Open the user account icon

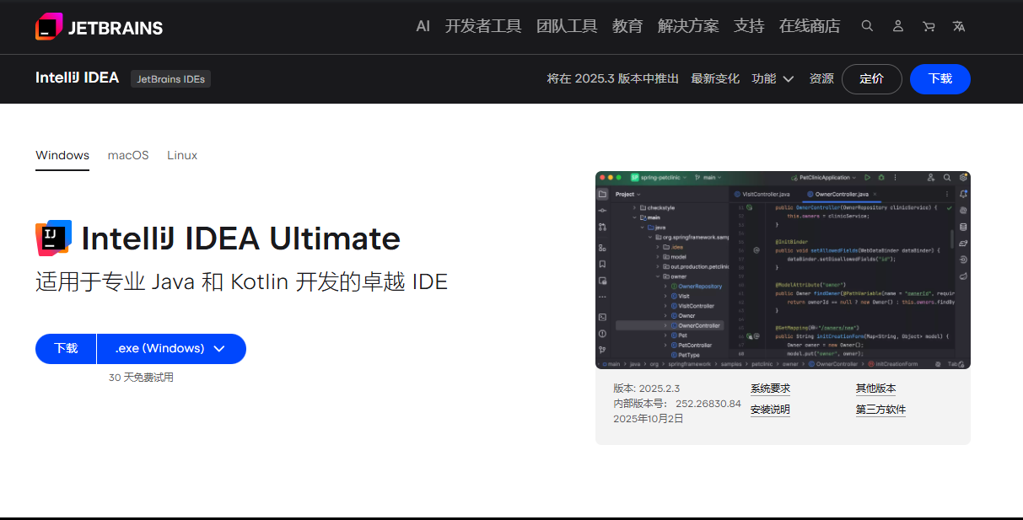point(897,26)
